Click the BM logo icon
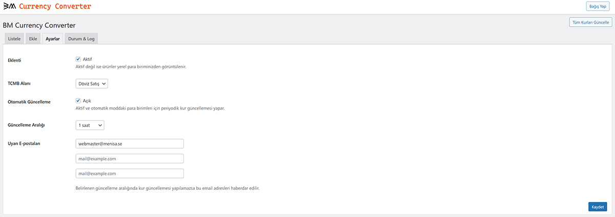The image size is (615, 217). click(x=10, y=7)
